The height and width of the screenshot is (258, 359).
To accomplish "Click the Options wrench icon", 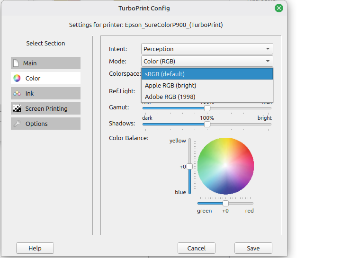I will tap(17, 124).
